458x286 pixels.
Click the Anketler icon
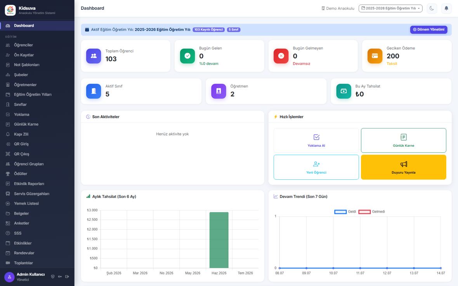(x=8, y=223)
